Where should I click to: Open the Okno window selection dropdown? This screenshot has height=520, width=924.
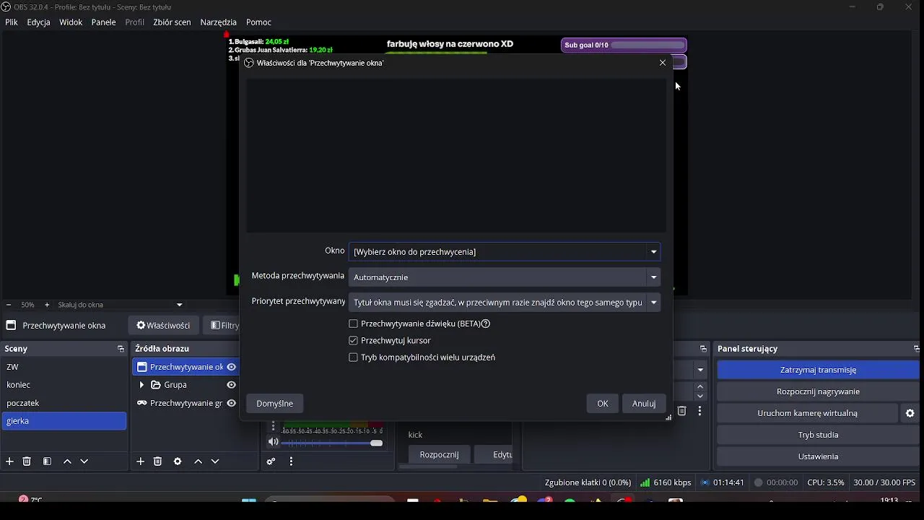coord(504,251)
